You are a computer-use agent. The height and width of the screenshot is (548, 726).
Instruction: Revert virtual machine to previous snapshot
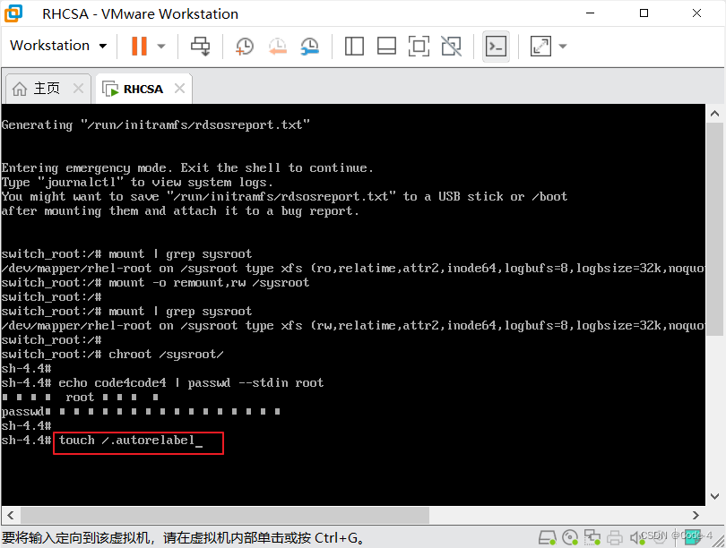point(278,46)
